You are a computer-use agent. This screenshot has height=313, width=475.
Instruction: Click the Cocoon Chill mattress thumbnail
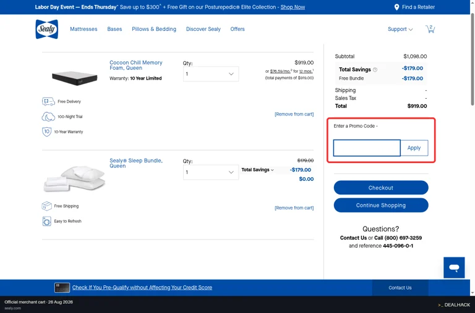click(x=74, y=78)
